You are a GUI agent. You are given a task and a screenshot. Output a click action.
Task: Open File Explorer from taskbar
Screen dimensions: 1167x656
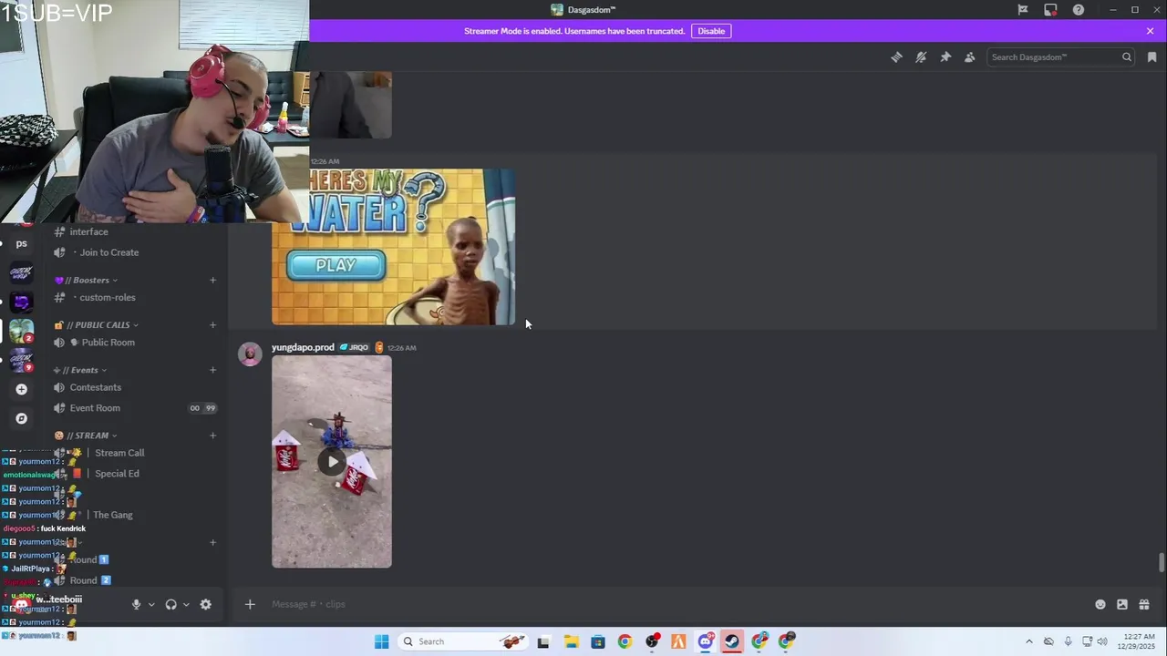coord(571,641)
